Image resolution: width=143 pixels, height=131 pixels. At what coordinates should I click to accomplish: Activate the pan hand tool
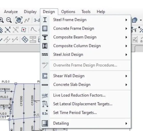pos(19,20)
